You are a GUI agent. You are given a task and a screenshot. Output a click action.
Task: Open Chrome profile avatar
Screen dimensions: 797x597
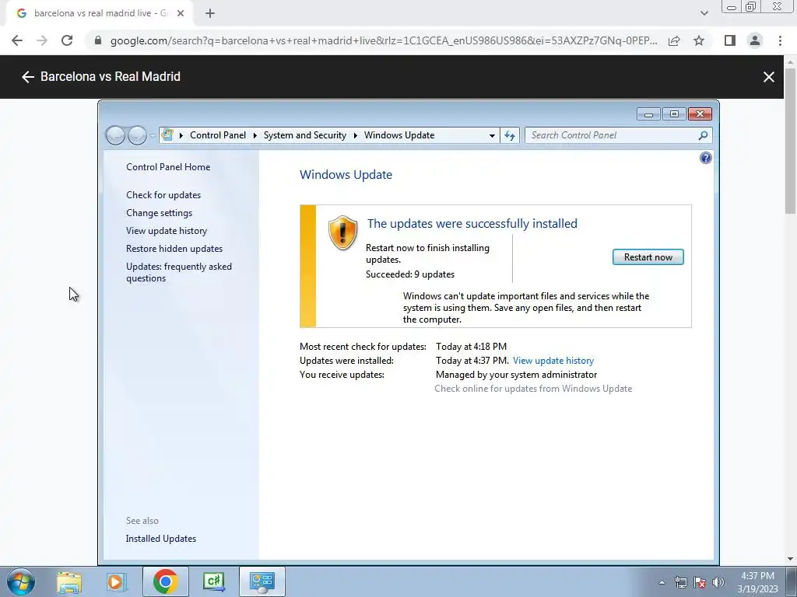pos(755,40)
